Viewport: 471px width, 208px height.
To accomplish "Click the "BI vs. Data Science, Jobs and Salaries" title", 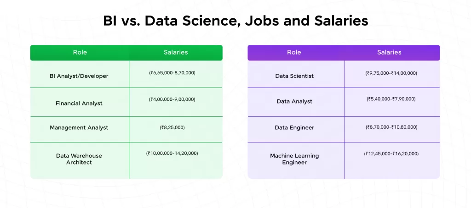I will pos(235,22).
